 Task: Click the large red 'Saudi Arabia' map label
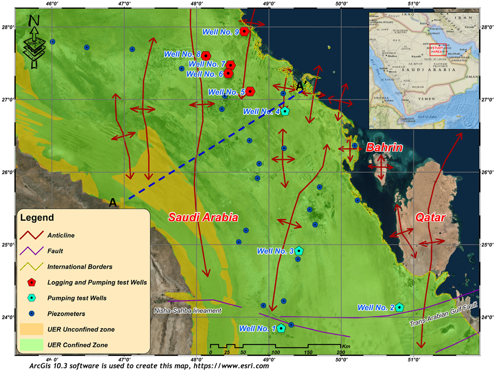(x=203, y=217)
